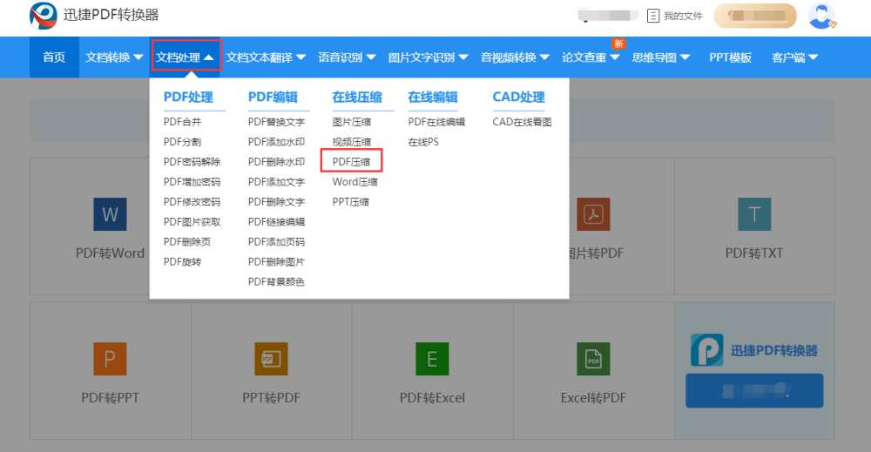This screenshot has width=871, height=452.
Task: Click the 我的文件 document icon
Action: click(653, 16)
